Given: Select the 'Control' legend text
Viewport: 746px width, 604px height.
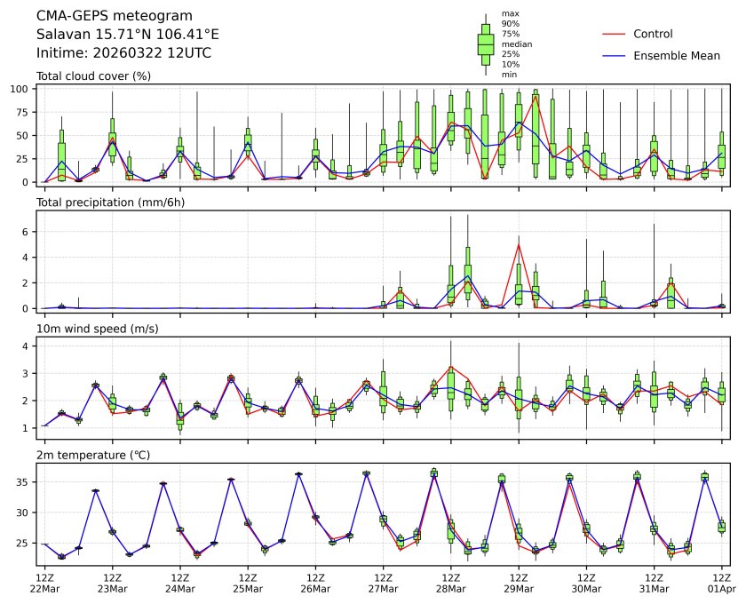Looking at the screenshot, I should pos(653,34).
